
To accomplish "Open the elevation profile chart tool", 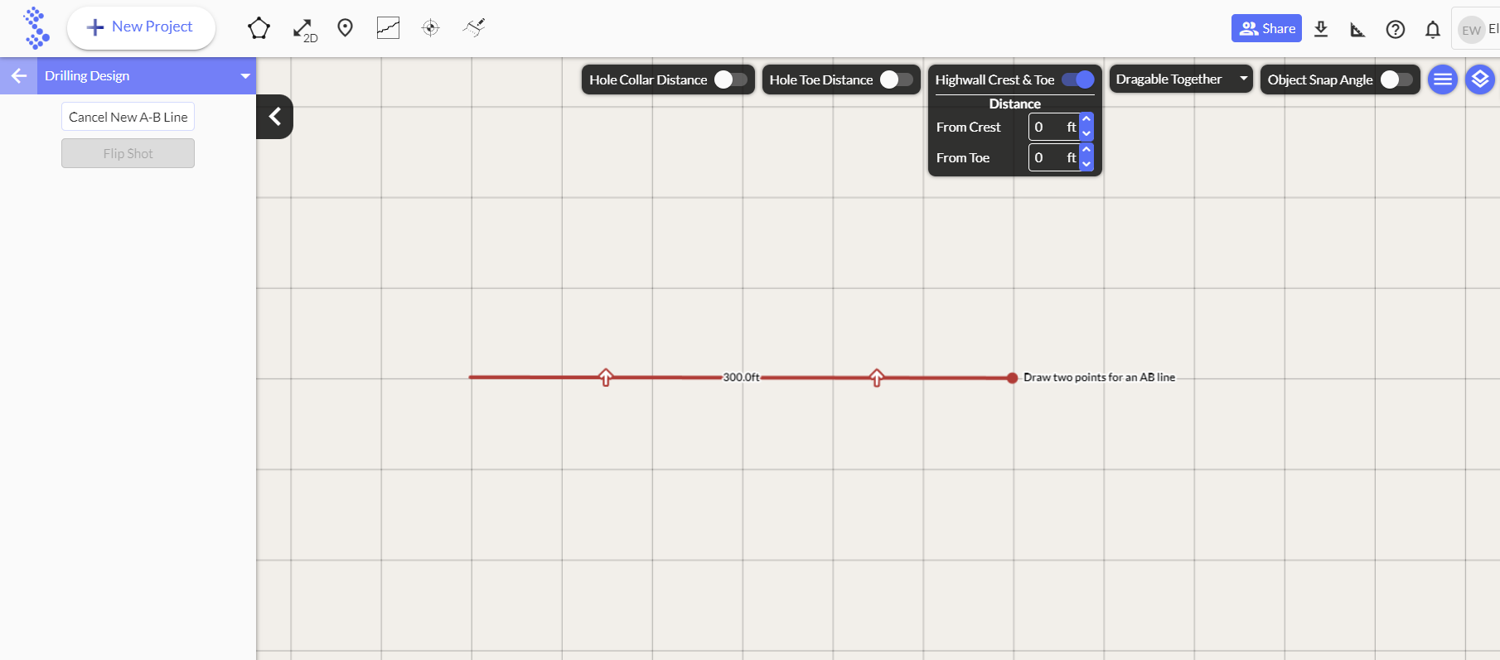I will (388, 28).
